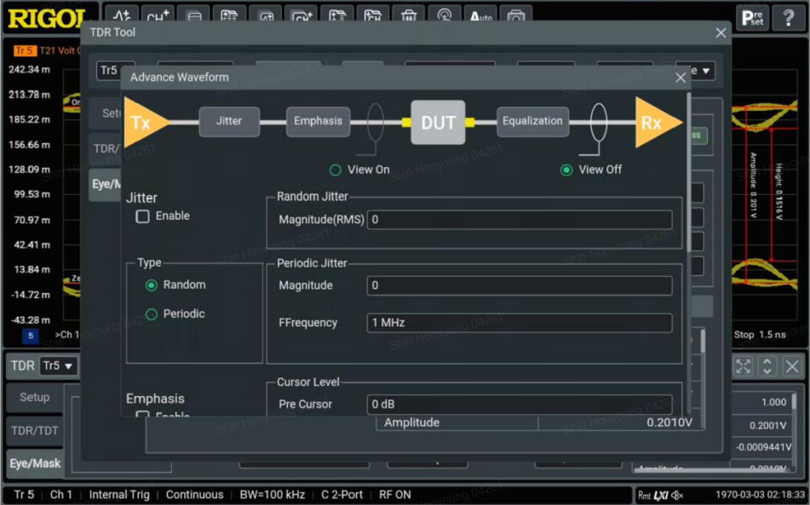
Task: Click the probe ellipse after Equalization
Action: pyautogui.click(x=598, y=123)
